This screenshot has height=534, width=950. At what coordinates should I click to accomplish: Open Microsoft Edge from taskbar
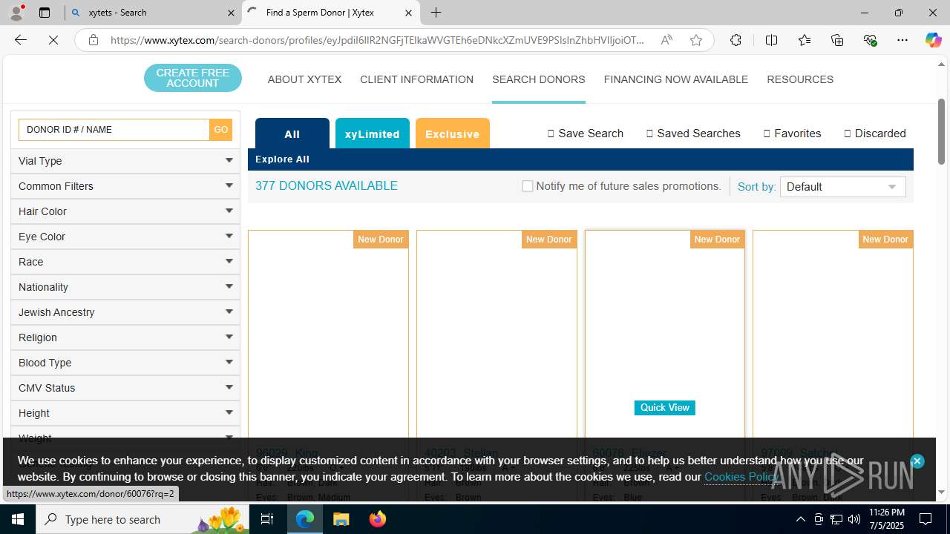coord(305,519)
